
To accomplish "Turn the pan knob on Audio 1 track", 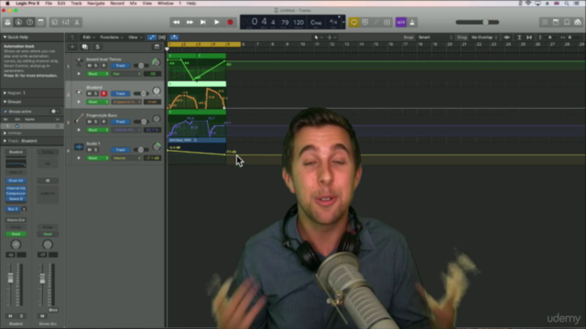I will pyautogui.click(x=157, y=147).
